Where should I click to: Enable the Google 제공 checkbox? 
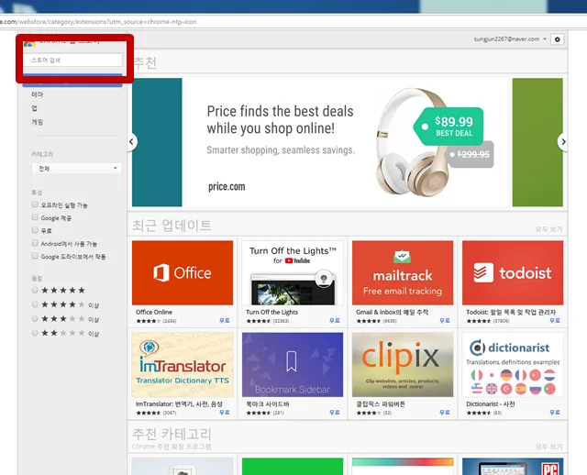tap(35, 217)
